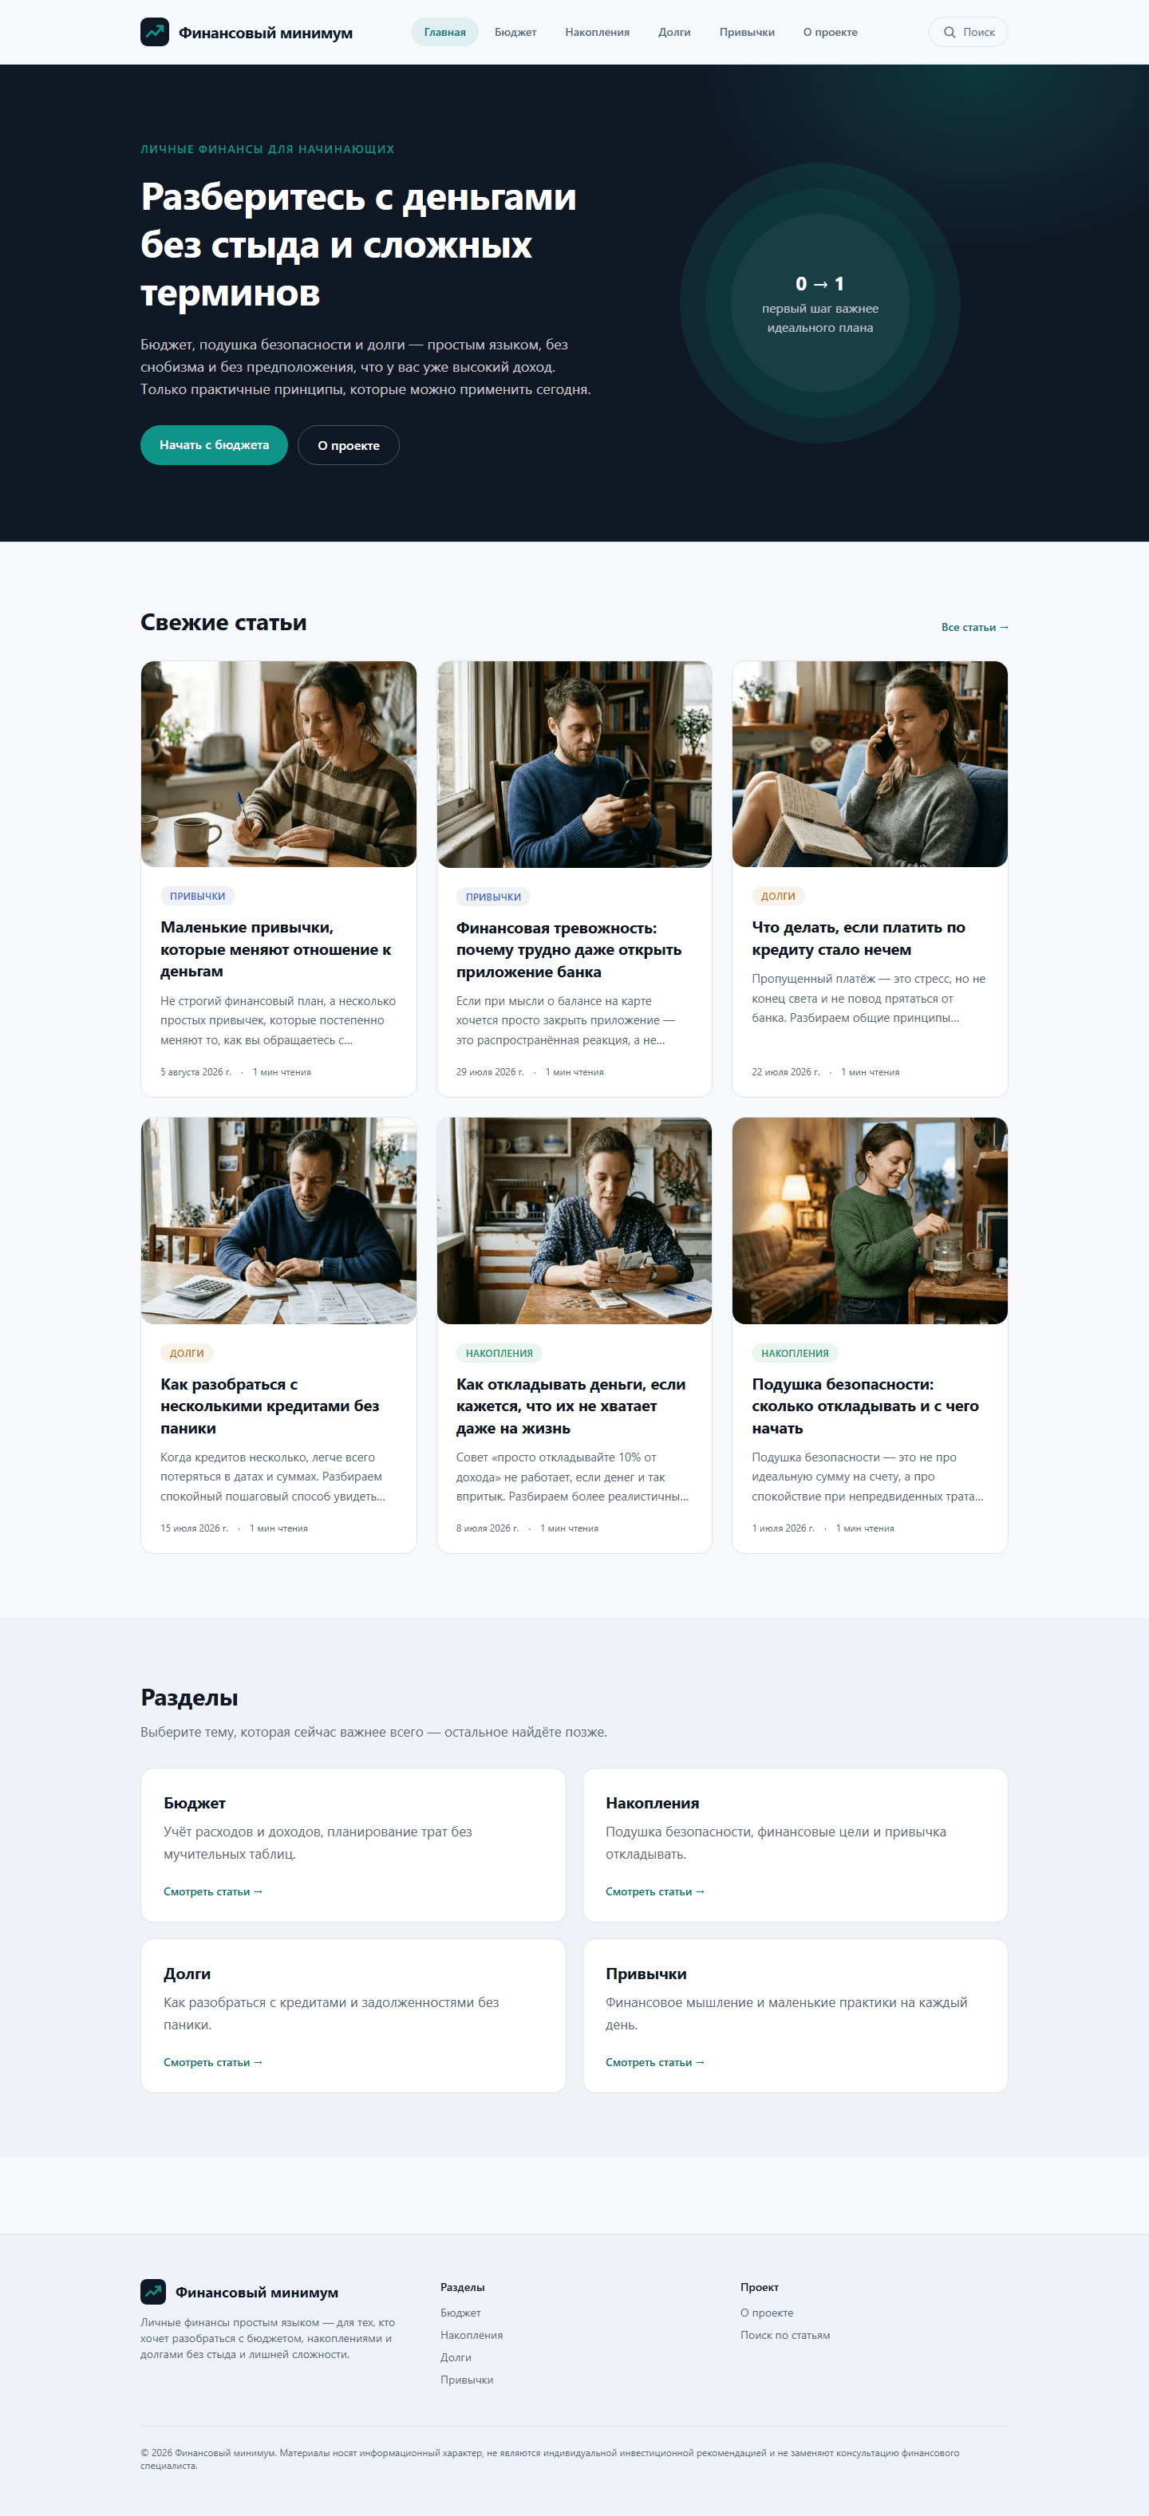Viewport: 1149px width, 2516px height.
Task: Open thumbnail of woman with savings jar
Action: pyautogui.click(x=870, y=1221)
